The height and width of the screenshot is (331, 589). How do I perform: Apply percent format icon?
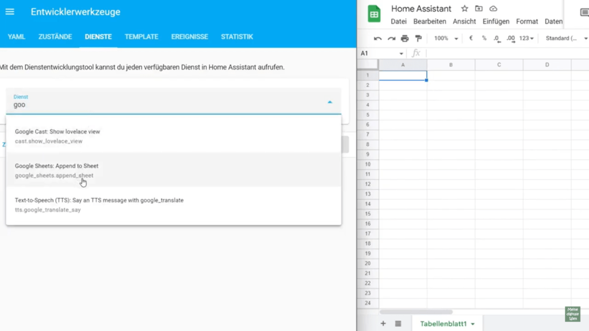pyautogui.click(x=484, y=38)
